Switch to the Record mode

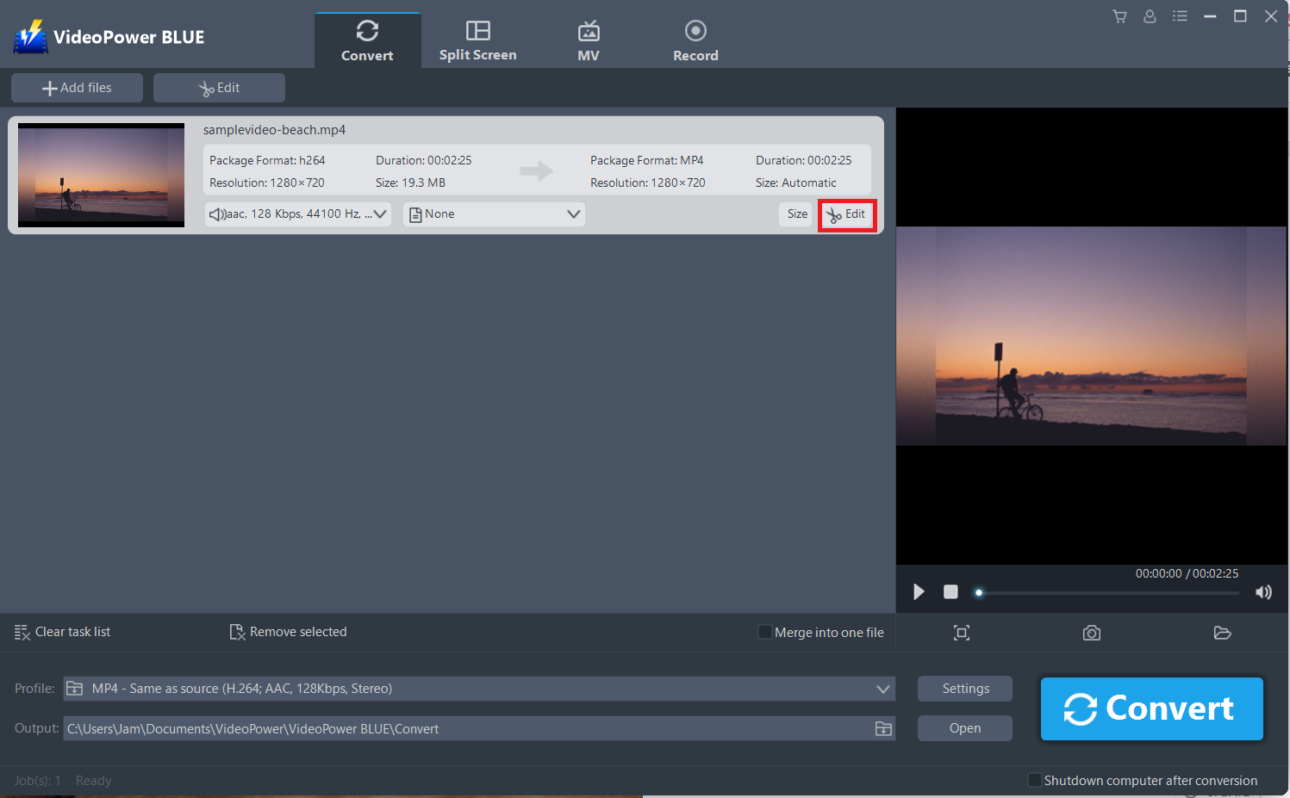click(x=695, y=40)
